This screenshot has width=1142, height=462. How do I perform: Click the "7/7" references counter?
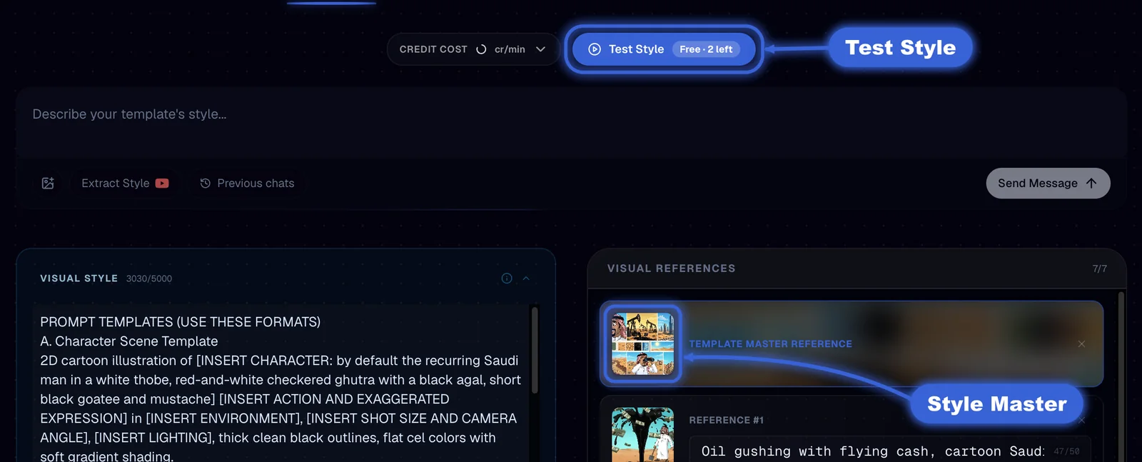[1099, 268]
